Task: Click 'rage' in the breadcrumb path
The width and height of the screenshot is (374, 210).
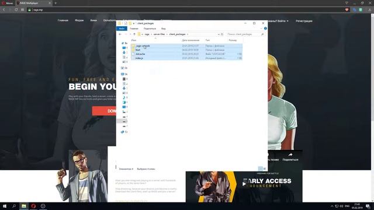Action: tap(147, 34)
